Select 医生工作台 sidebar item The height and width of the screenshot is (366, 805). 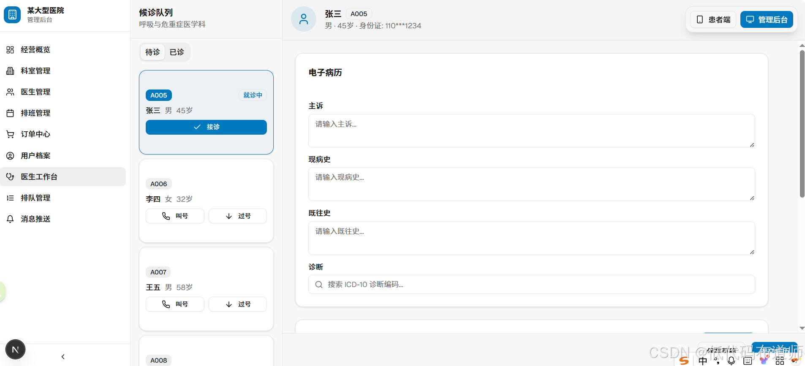[x=63, y=177]
